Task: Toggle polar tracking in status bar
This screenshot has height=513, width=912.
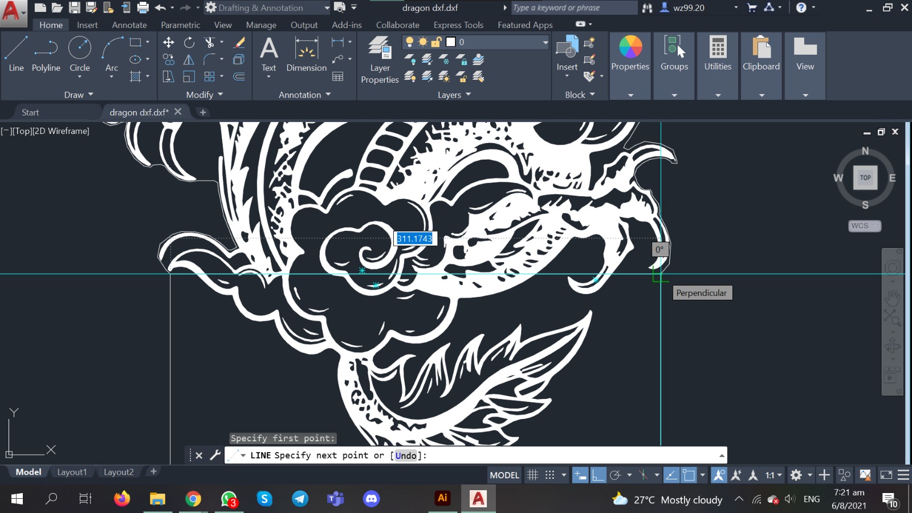Action: pyautogui.click(x=615, y=475)
